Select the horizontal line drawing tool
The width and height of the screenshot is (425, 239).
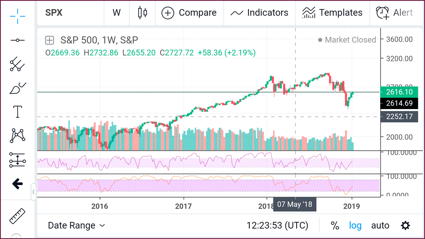17,40
